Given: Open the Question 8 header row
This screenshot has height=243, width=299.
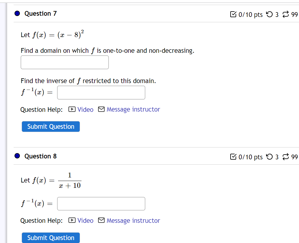Looking at the screenshot, I should (148, 156).
